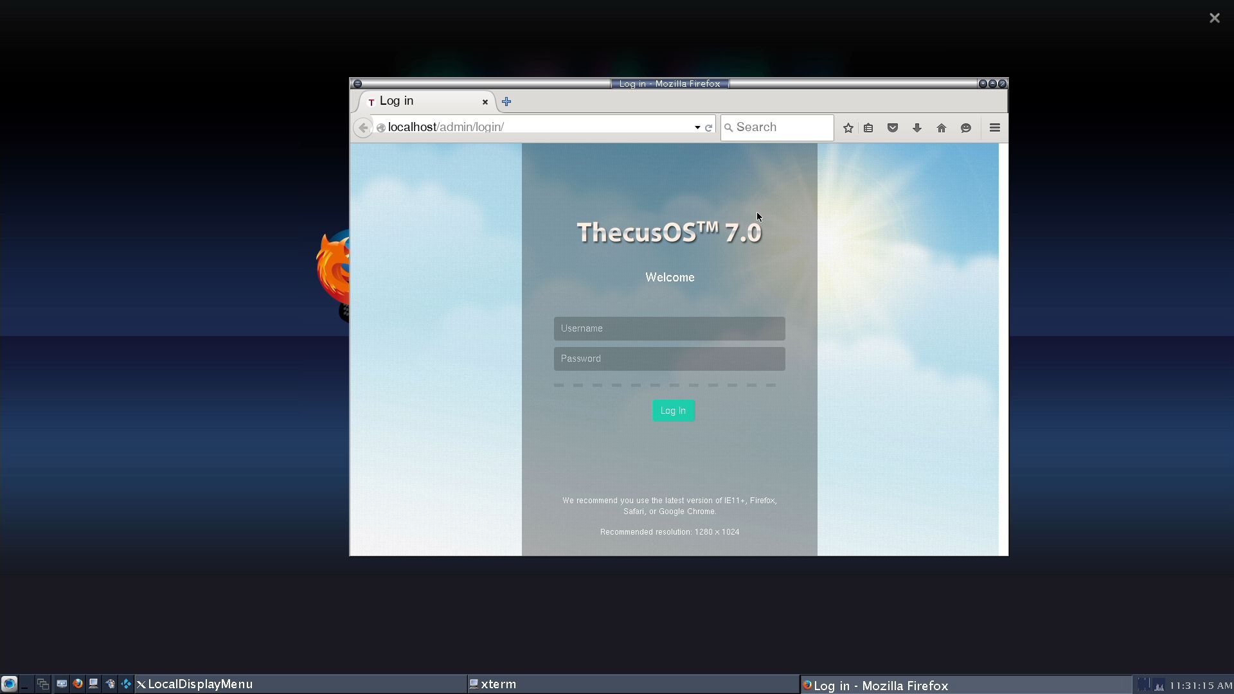The width and height of the screenshot is (1234, 694).
Task: Open the Downloads arrow icon
Action: [917, 127]
